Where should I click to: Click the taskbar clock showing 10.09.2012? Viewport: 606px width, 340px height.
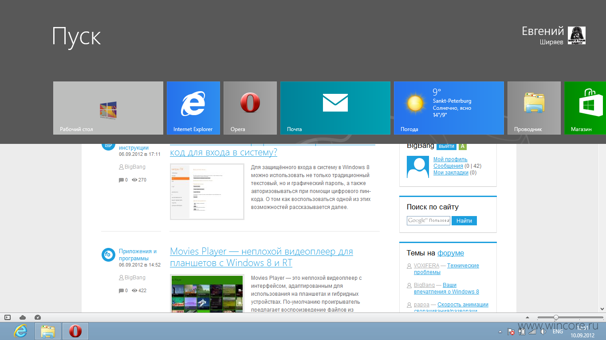click(x=582, y=331)
